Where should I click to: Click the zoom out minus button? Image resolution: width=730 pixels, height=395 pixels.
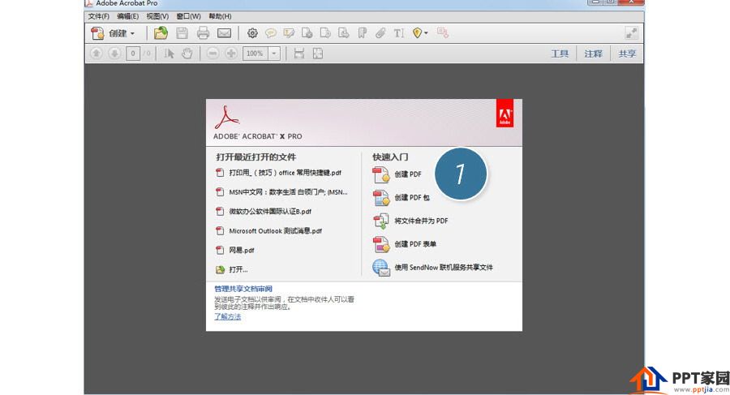tap(213, 54)
